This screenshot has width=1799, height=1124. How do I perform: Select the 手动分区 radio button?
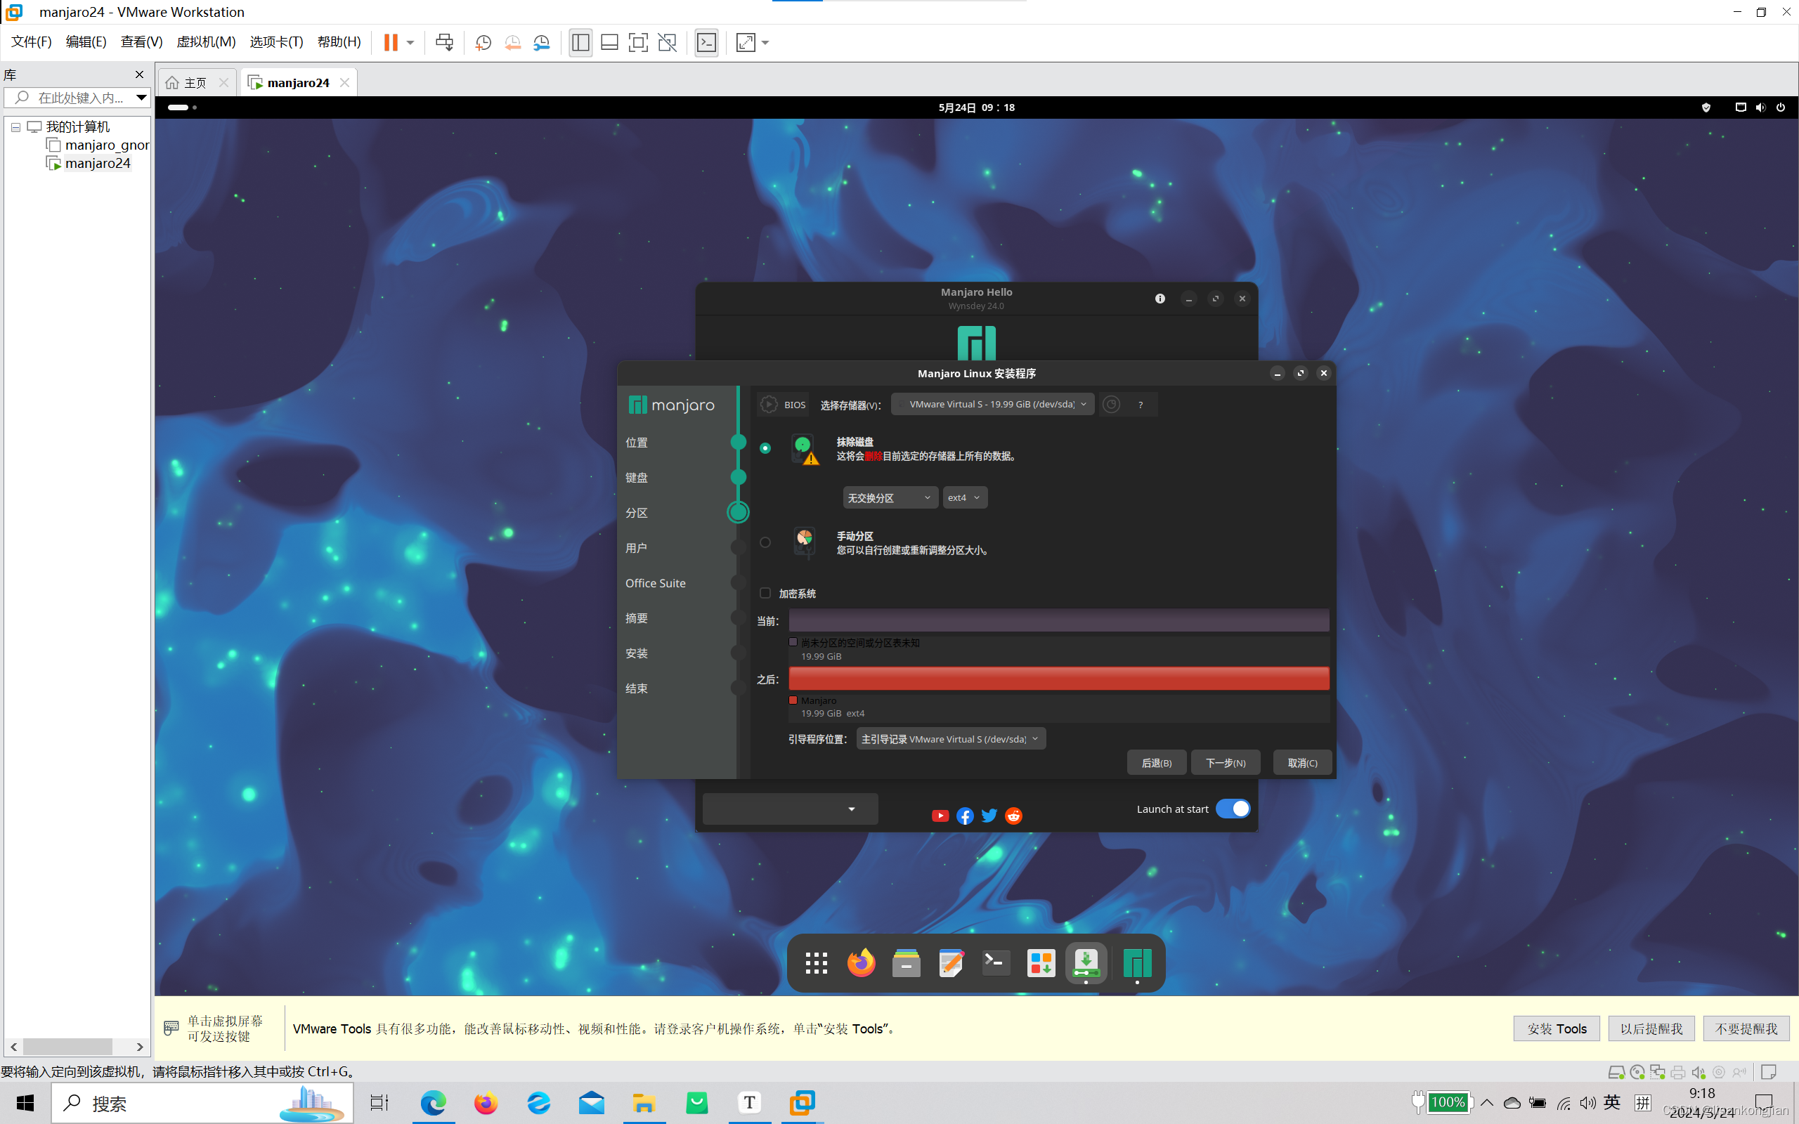765,542
